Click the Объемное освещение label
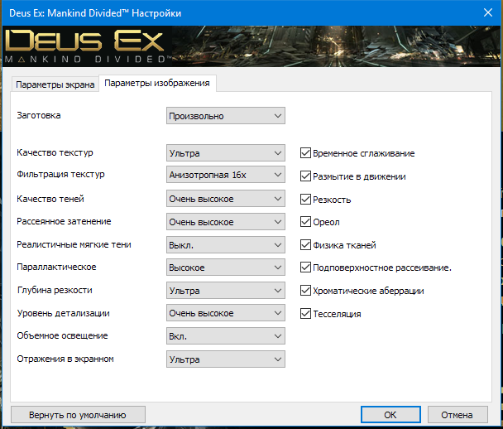Viewport: 503px width, 429px height. pos(62,335)
